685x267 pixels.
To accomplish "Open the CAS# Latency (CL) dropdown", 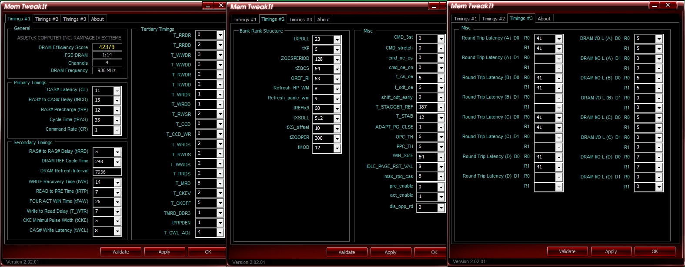I will [117, 91].
